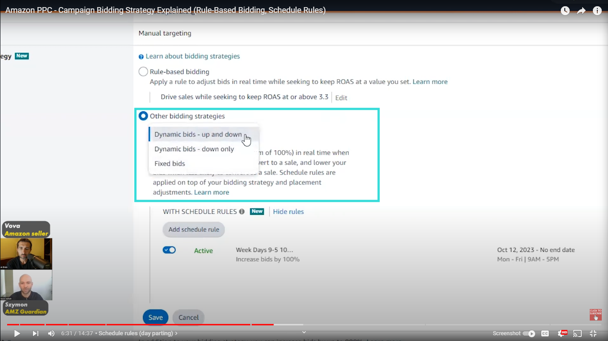Click the New badge beside Hide rules
Screen dimensions: 608x341
[x=257, y=212]
